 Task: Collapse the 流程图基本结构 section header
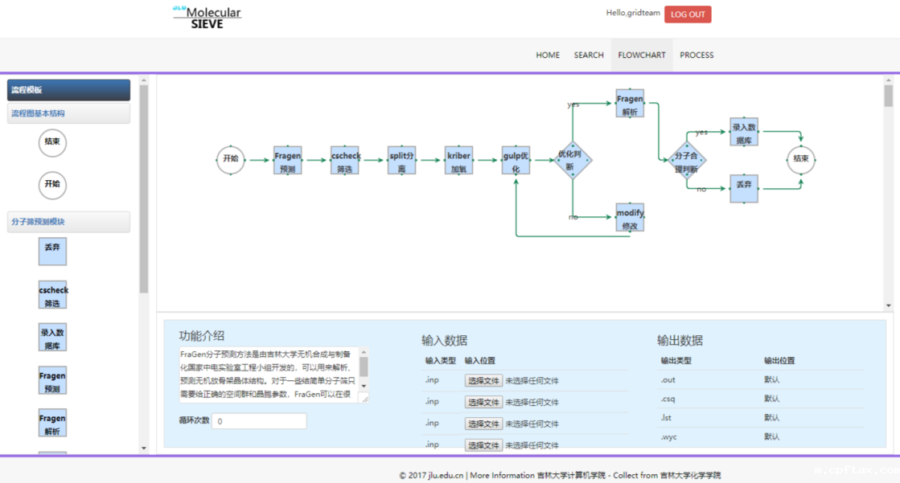coord(68,113)
